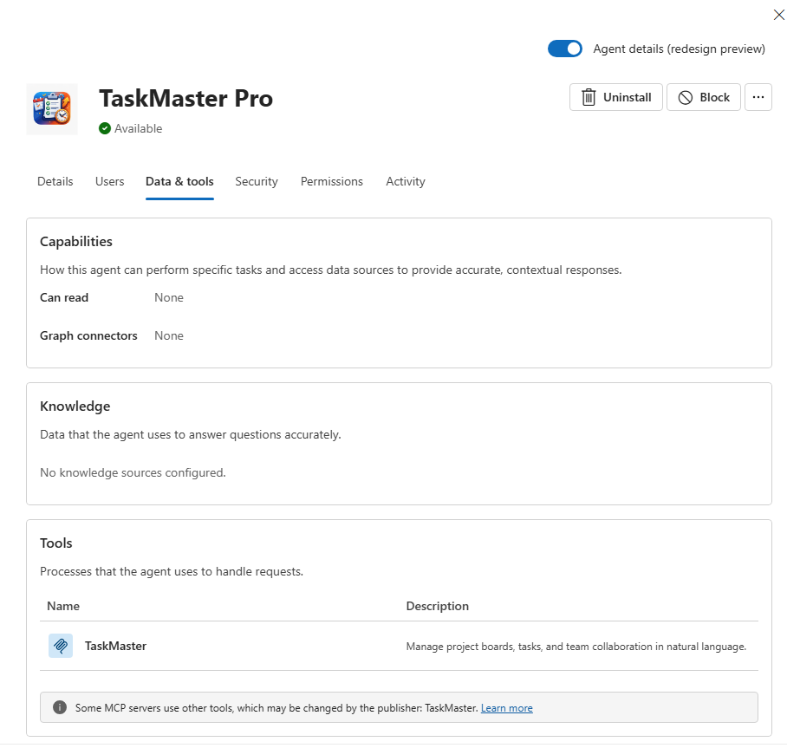Click the 'Data that the agent uses' text
The height and width of the screenshot is (748, 787).
pos(191,435)
